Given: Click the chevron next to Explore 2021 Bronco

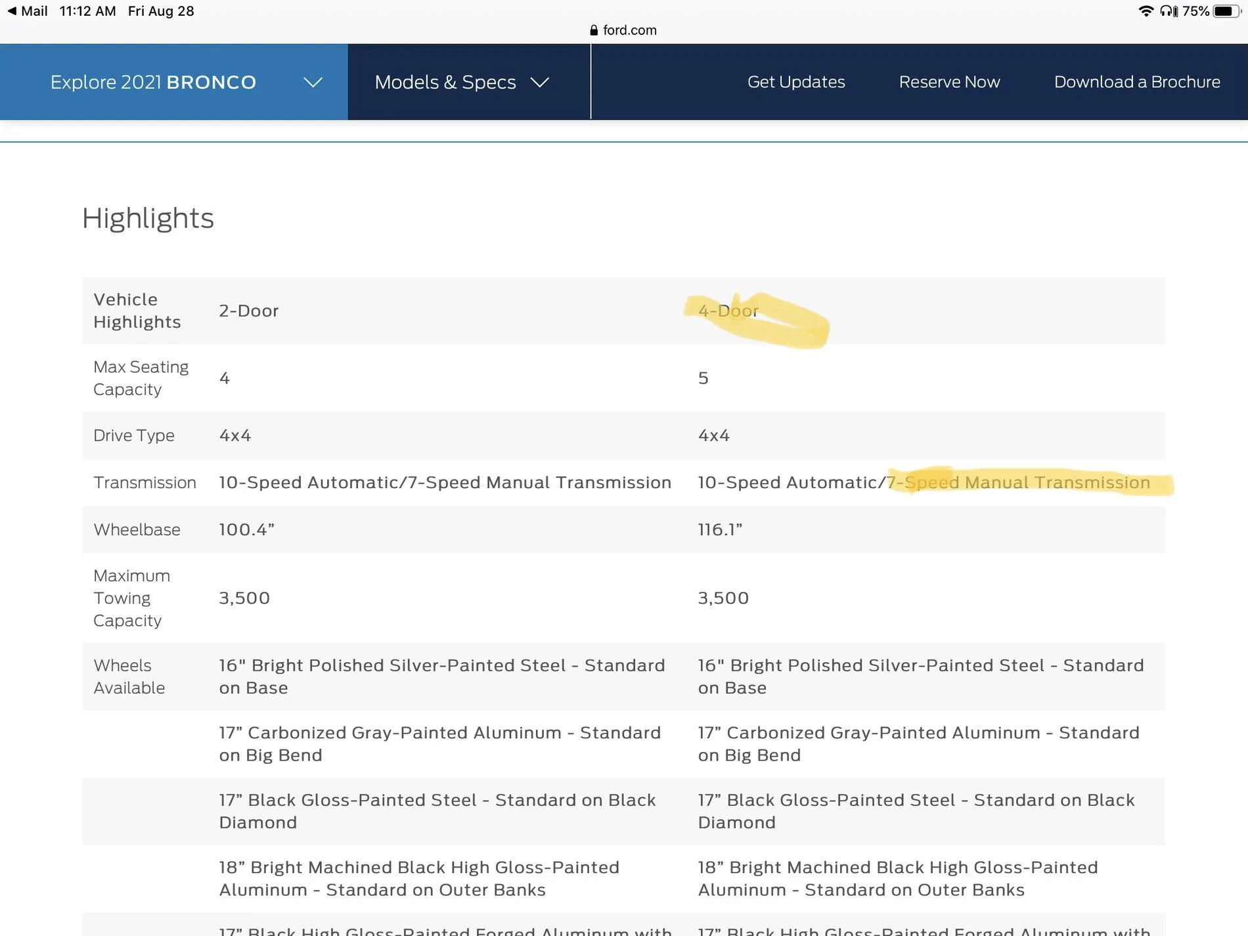Looking at the screenshot, I should 313,82.
